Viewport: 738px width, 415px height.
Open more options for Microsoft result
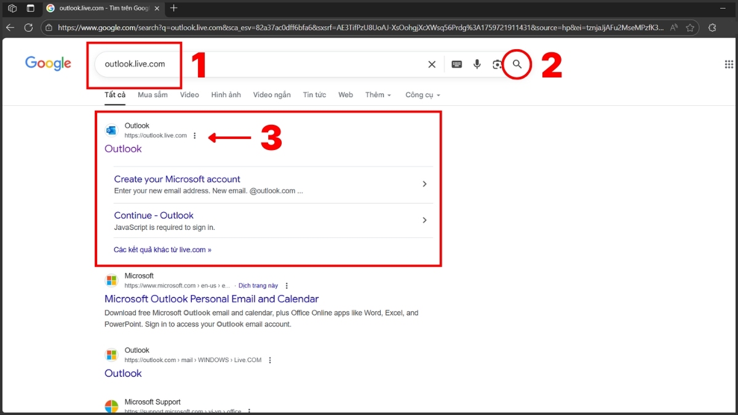point(287,286)
